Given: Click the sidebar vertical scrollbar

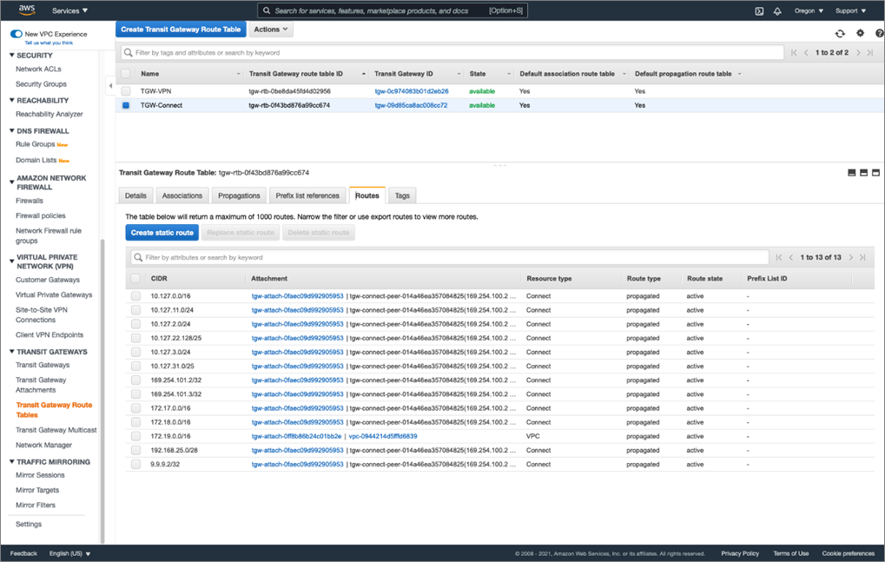Looking at the screenshot, I should (x=102, y=389).
